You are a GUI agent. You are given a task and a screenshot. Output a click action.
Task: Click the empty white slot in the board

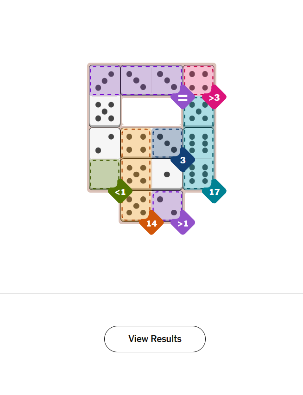click(151, 111)
